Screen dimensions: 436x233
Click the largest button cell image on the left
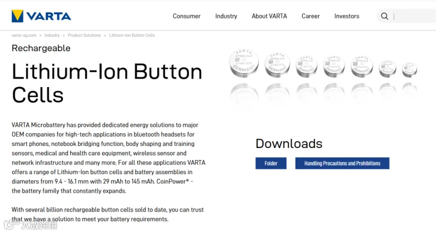[244, 63]
